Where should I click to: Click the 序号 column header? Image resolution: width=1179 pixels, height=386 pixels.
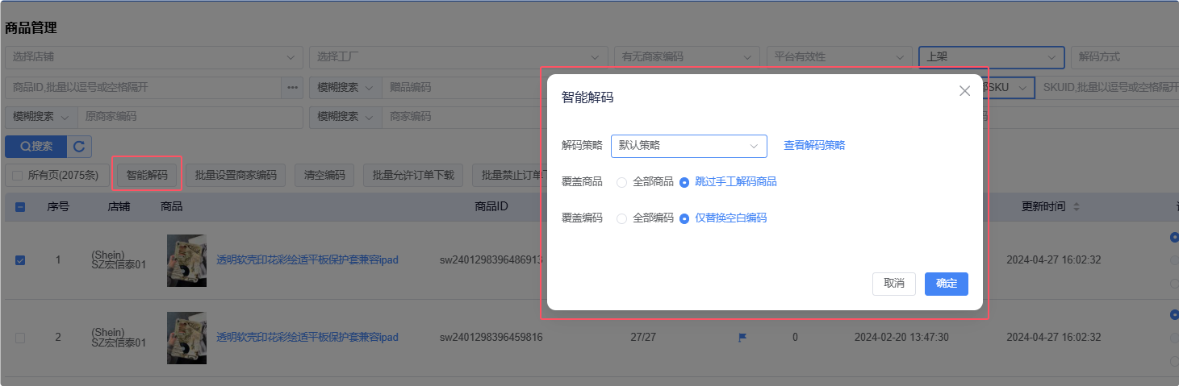pyautogui.click(x=58, y=207)
